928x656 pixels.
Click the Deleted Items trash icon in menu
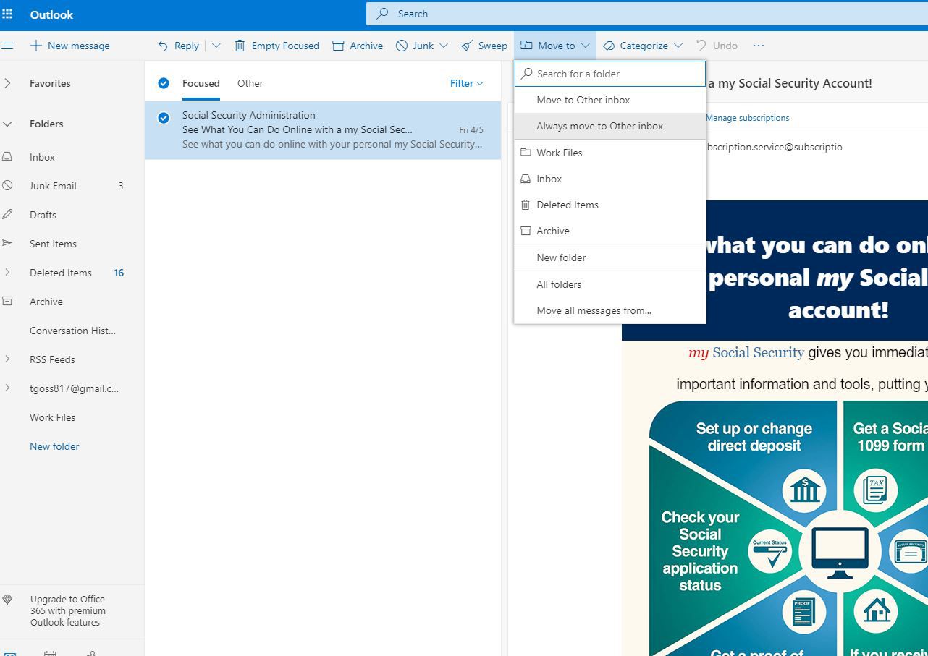pyautogui.click(x=526, y=205)
